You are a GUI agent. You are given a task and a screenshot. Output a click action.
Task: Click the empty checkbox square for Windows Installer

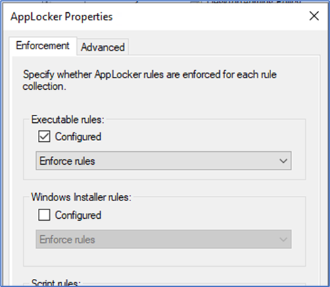[x=44, y=215]
